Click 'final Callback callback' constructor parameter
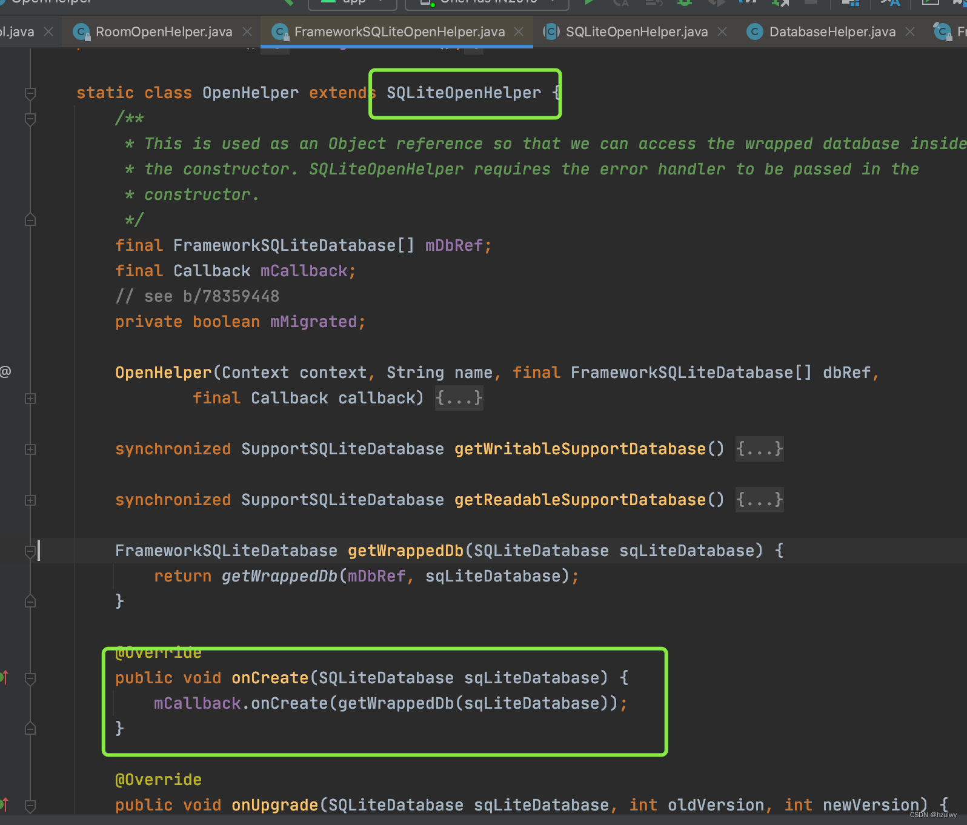 pyautogui.click(x=304, y=398)
